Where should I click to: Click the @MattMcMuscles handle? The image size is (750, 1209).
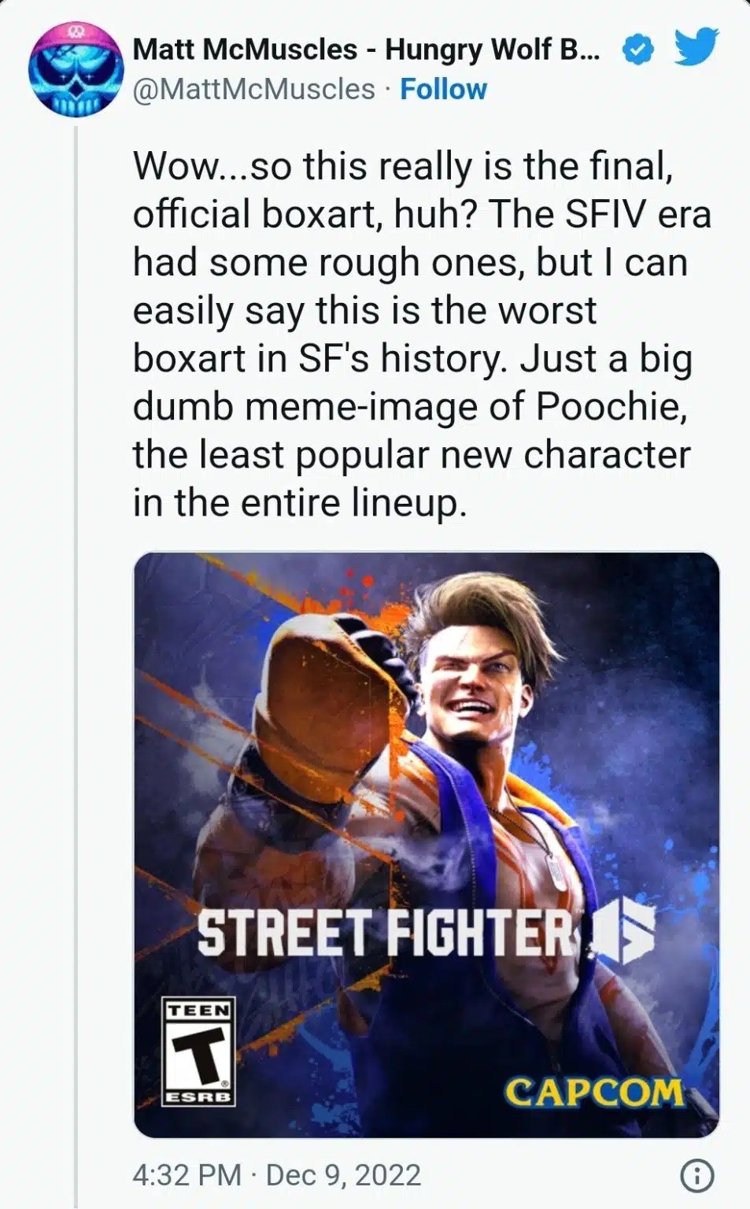[253, 89]
